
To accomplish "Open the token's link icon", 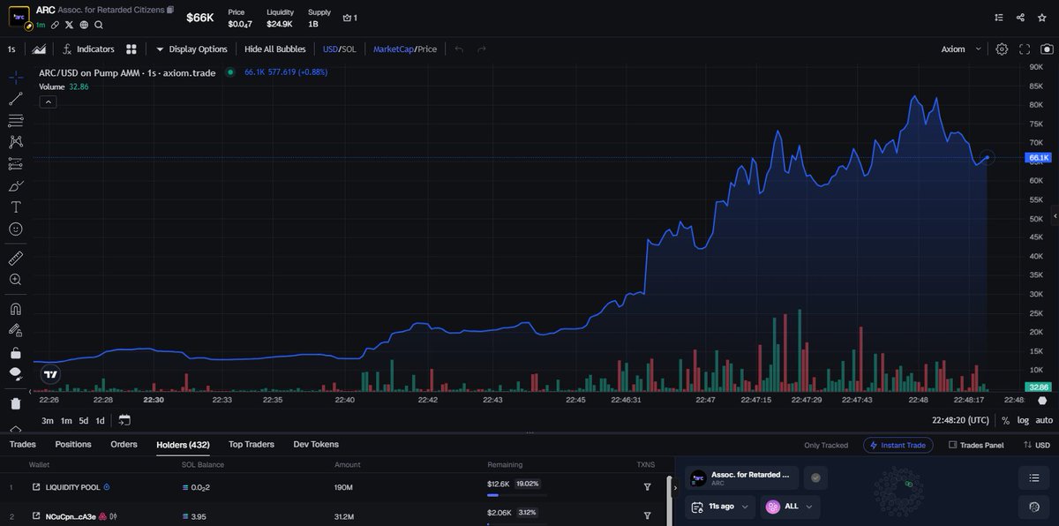I will [55, 25].
